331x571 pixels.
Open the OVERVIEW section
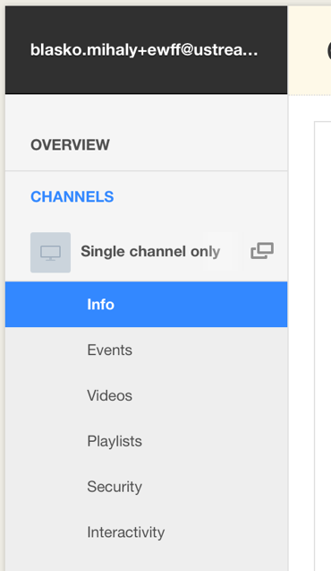[70, 145]
